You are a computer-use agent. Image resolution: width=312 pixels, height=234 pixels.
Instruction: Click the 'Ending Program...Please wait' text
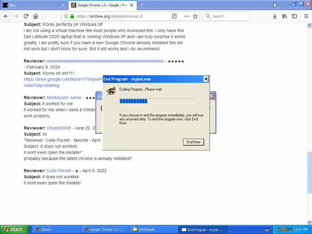pos(140,89)
